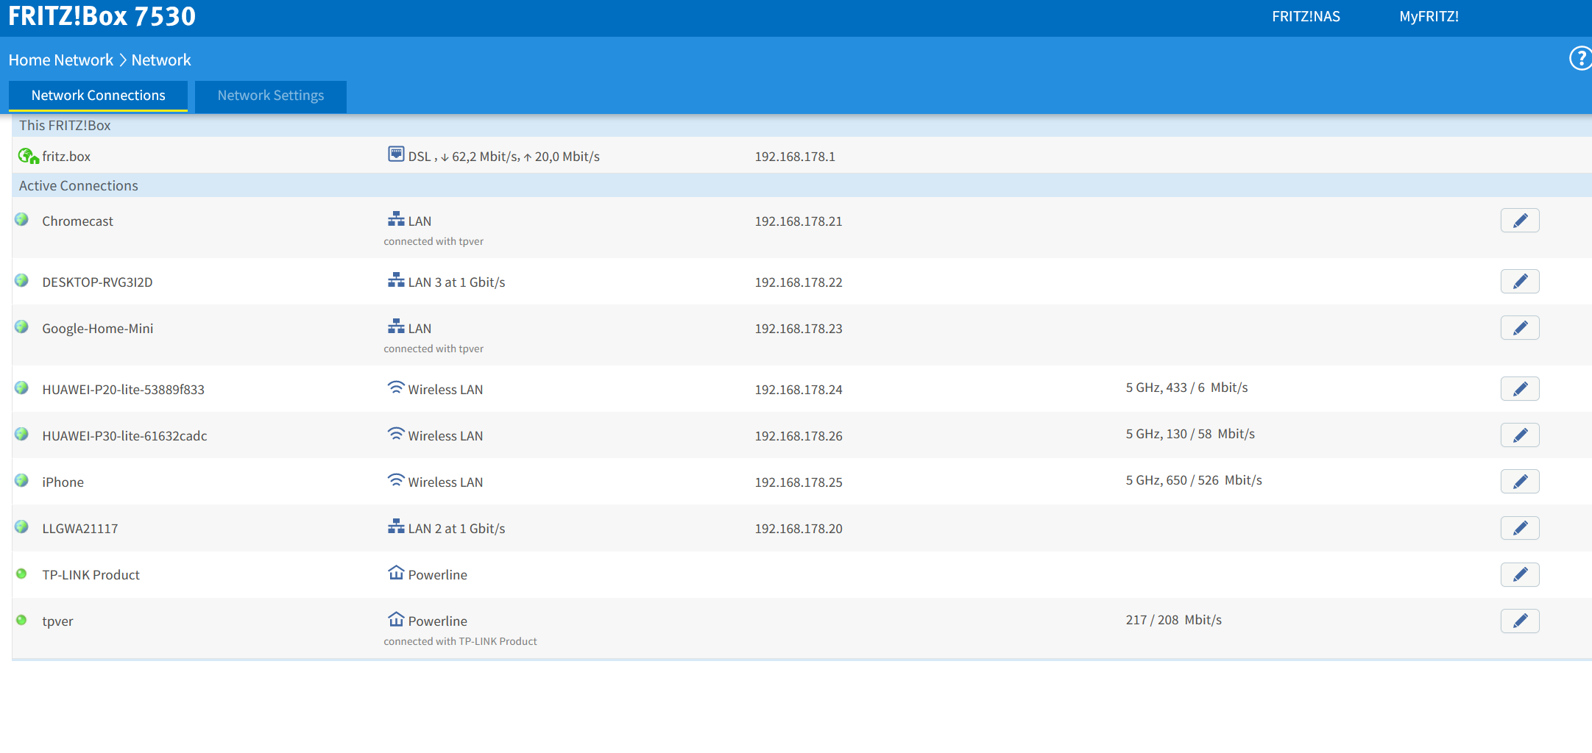Open the fritz.box device name

click(x=66, y=157)
